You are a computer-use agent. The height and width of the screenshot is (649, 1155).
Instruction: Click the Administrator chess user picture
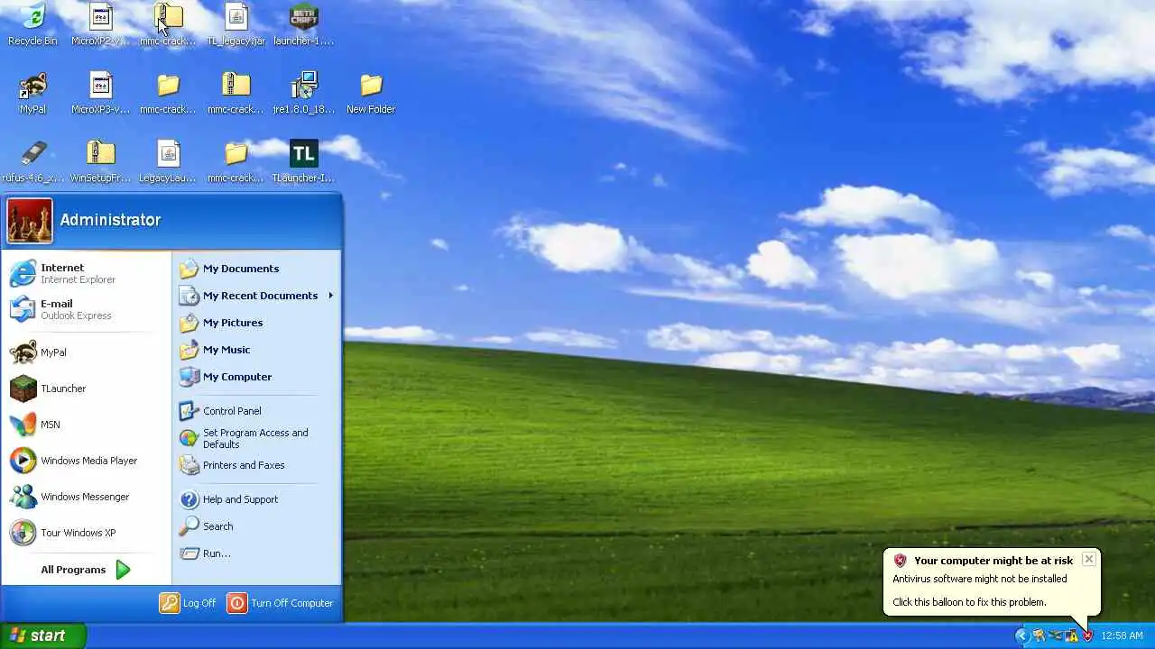[30, 221]
